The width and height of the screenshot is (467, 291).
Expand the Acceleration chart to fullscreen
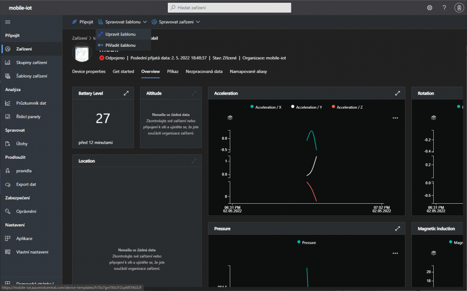pyautogui.click(x=397, y=93)
